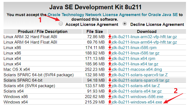
Task: Select Decline License Agreement radio button
Action: click(125, 24)
